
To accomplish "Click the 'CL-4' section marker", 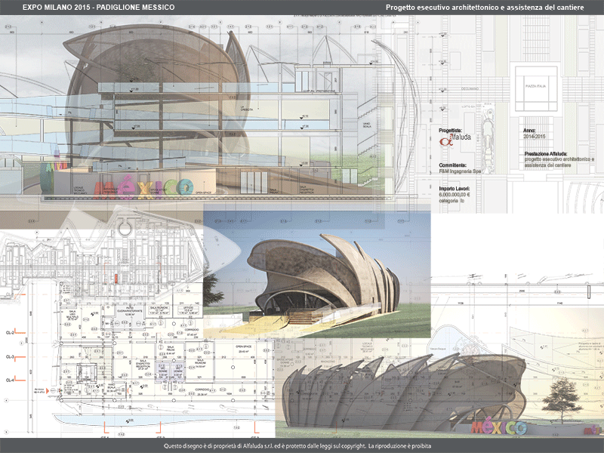I will pyautogui.click(x=10, y=381).
